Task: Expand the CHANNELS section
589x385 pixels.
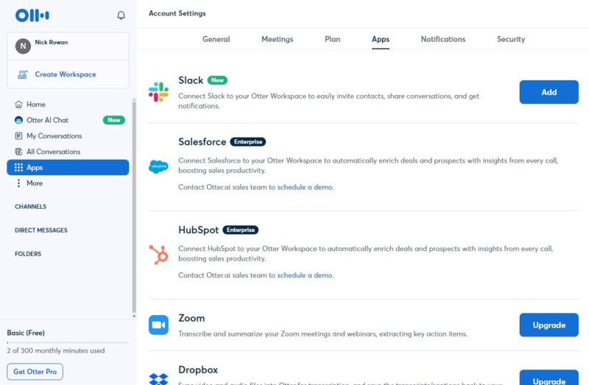Action: 30,207
